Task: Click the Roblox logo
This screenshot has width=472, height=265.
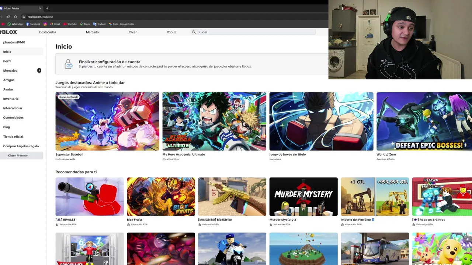Action: click(x=8, y=32)
